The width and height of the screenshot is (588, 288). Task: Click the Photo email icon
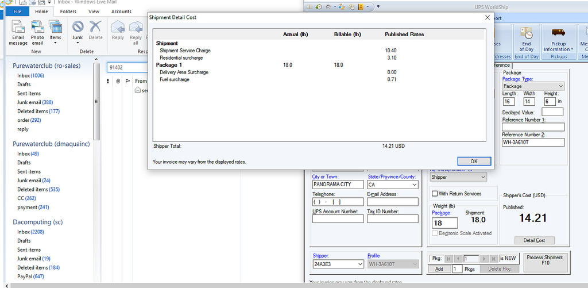click(37, 27)
